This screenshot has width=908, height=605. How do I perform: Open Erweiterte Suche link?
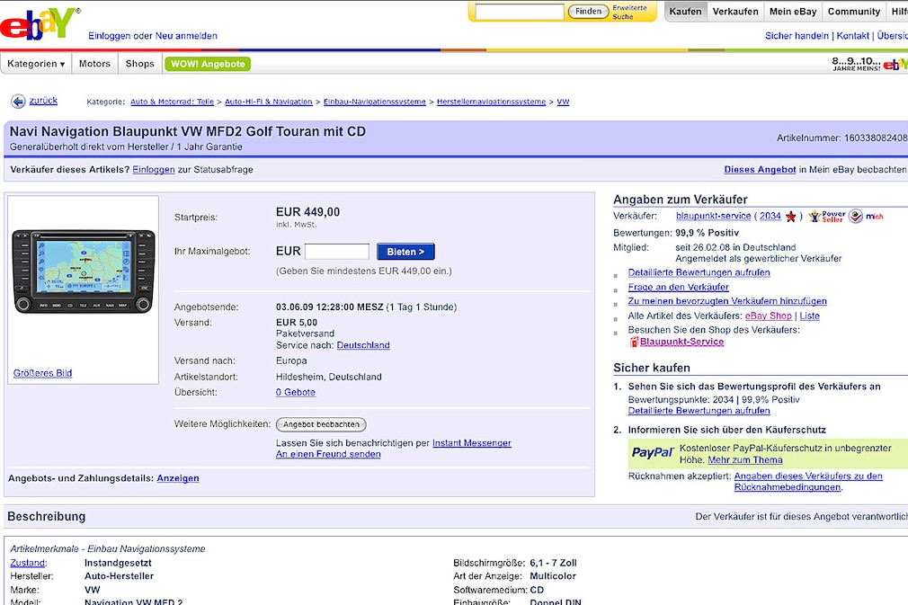[629, 13]
